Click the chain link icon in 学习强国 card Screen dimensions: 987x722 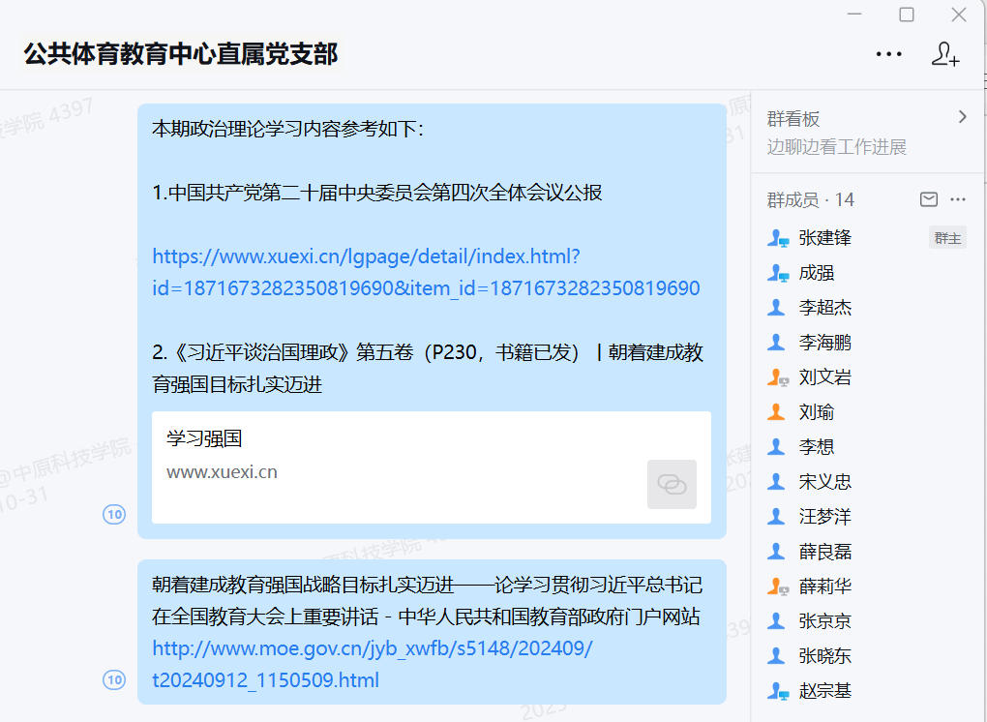(x=672, y=484)
